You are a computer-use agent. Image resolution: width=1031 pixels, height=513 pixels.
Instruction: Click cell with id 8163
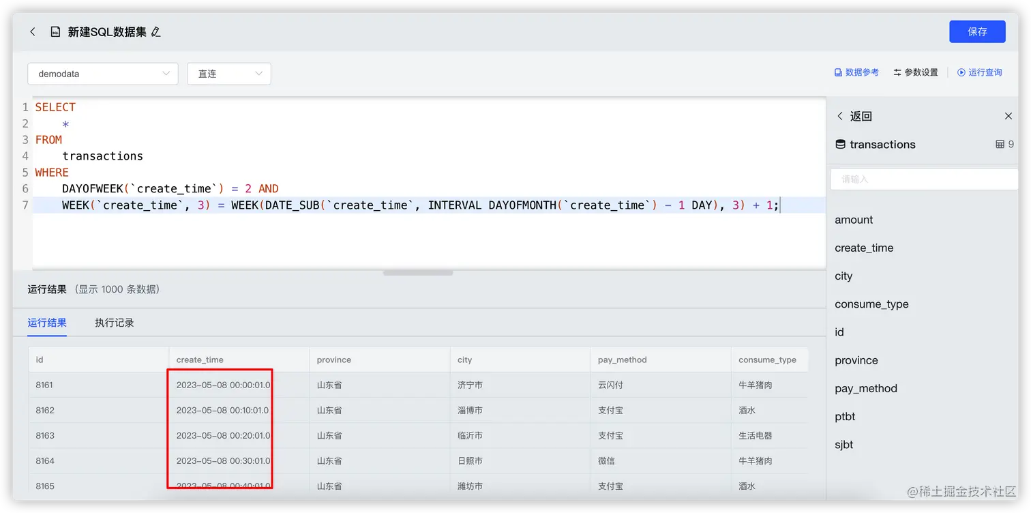tap(98, 435)
